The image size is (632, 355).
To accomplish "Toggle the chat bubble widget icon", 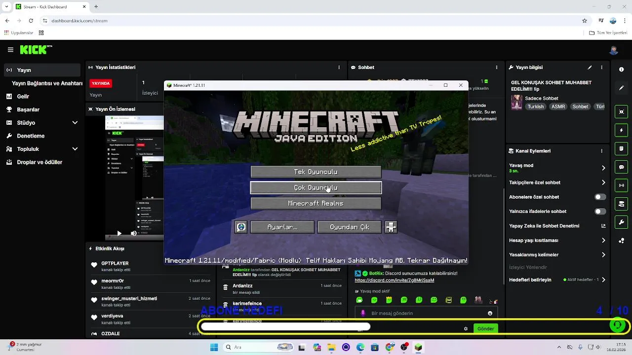I will (x=621, y=167).
